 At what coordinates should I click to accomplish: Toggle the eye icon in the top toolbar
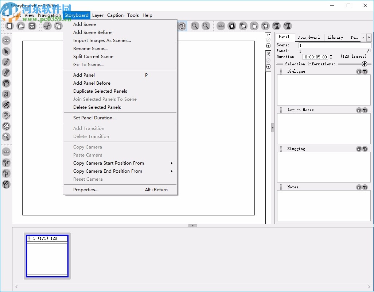[221, 26]
